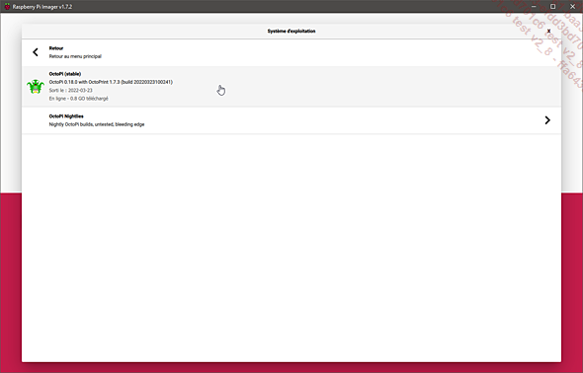Maximize the Raspberry Pi Imager window
This screenshot has height=373, width=583.
553,6
